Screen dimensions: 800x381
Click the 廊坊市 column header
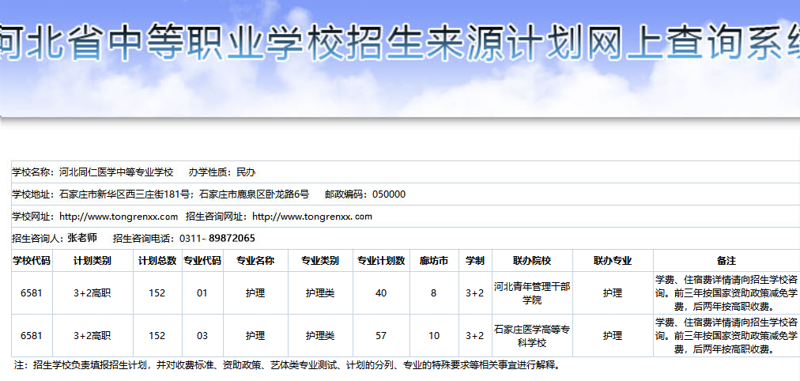coord(434,261)
